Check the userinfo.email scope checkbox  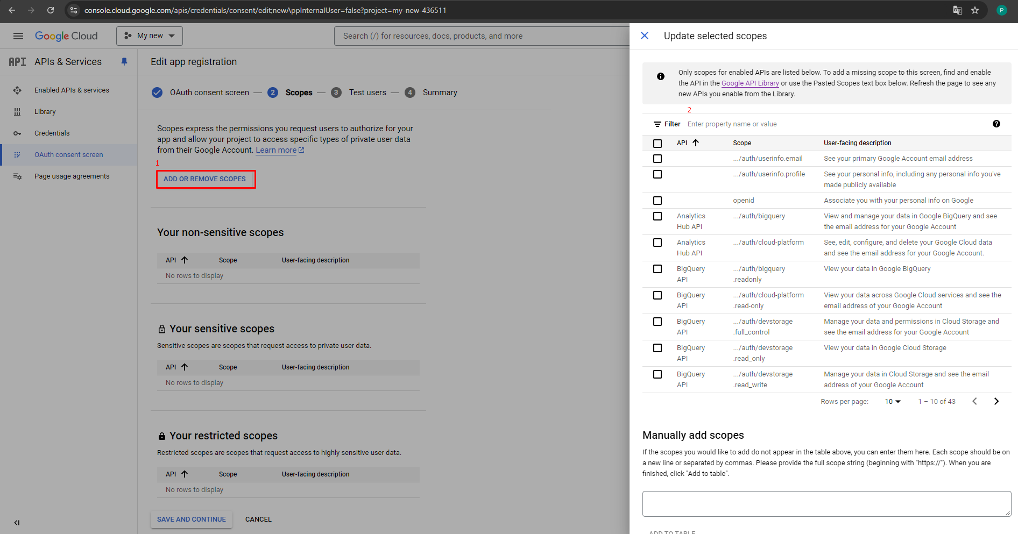(658, 159)
